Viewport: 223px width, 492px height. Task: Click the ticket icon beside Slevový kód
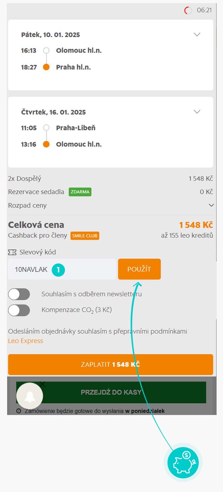(12, 252)
